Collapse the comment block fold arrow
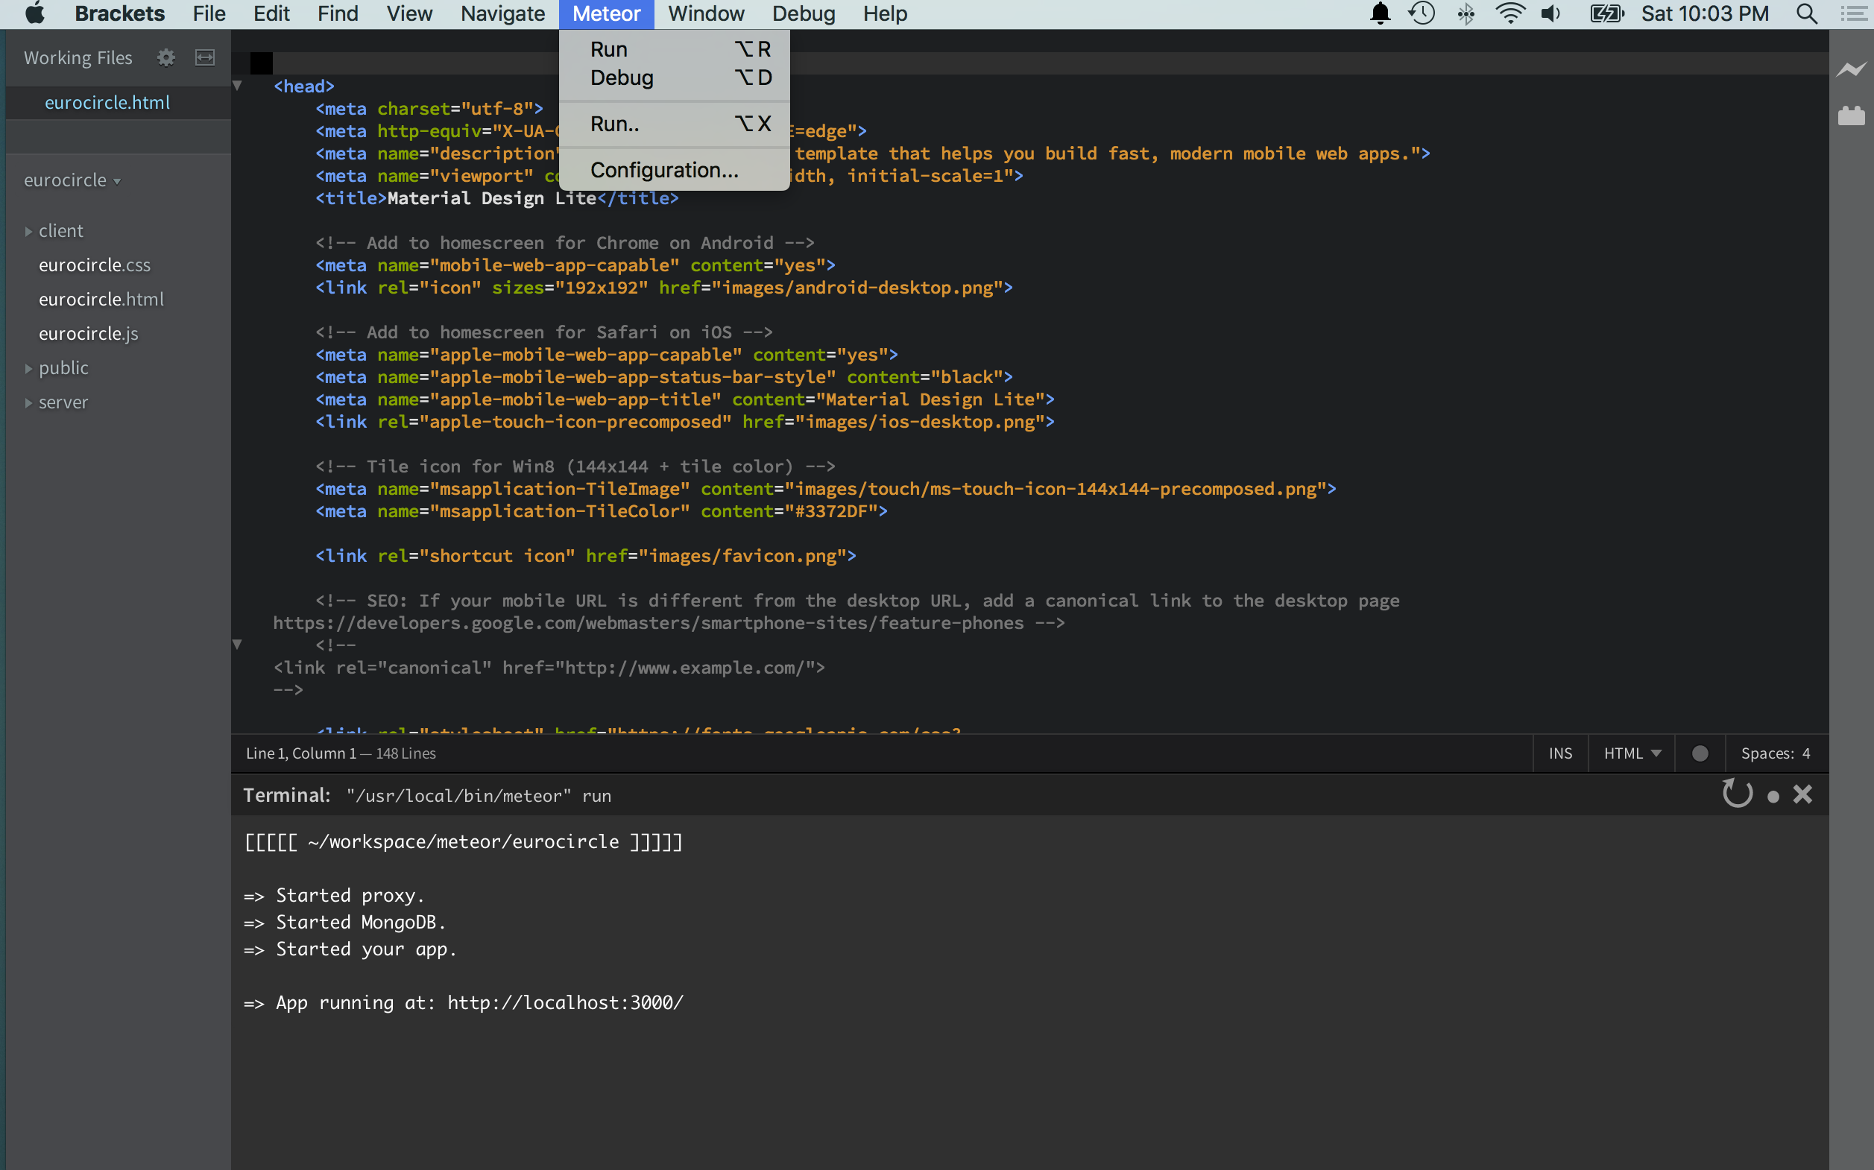The width and height of the screenshot is (1874, 1170). [x=238, y=644]
